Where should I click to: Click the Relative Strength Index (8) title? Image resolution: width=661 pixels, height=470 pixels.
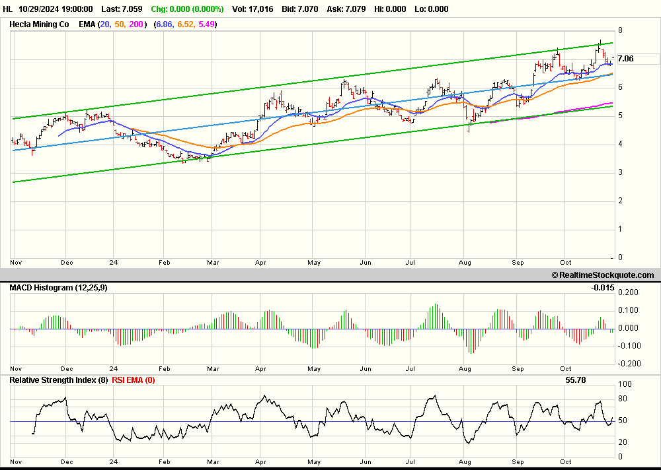tap(59, 380)
